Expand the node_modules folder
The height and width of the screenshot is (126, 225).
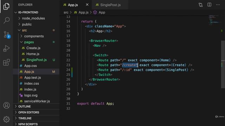[33, 18]
